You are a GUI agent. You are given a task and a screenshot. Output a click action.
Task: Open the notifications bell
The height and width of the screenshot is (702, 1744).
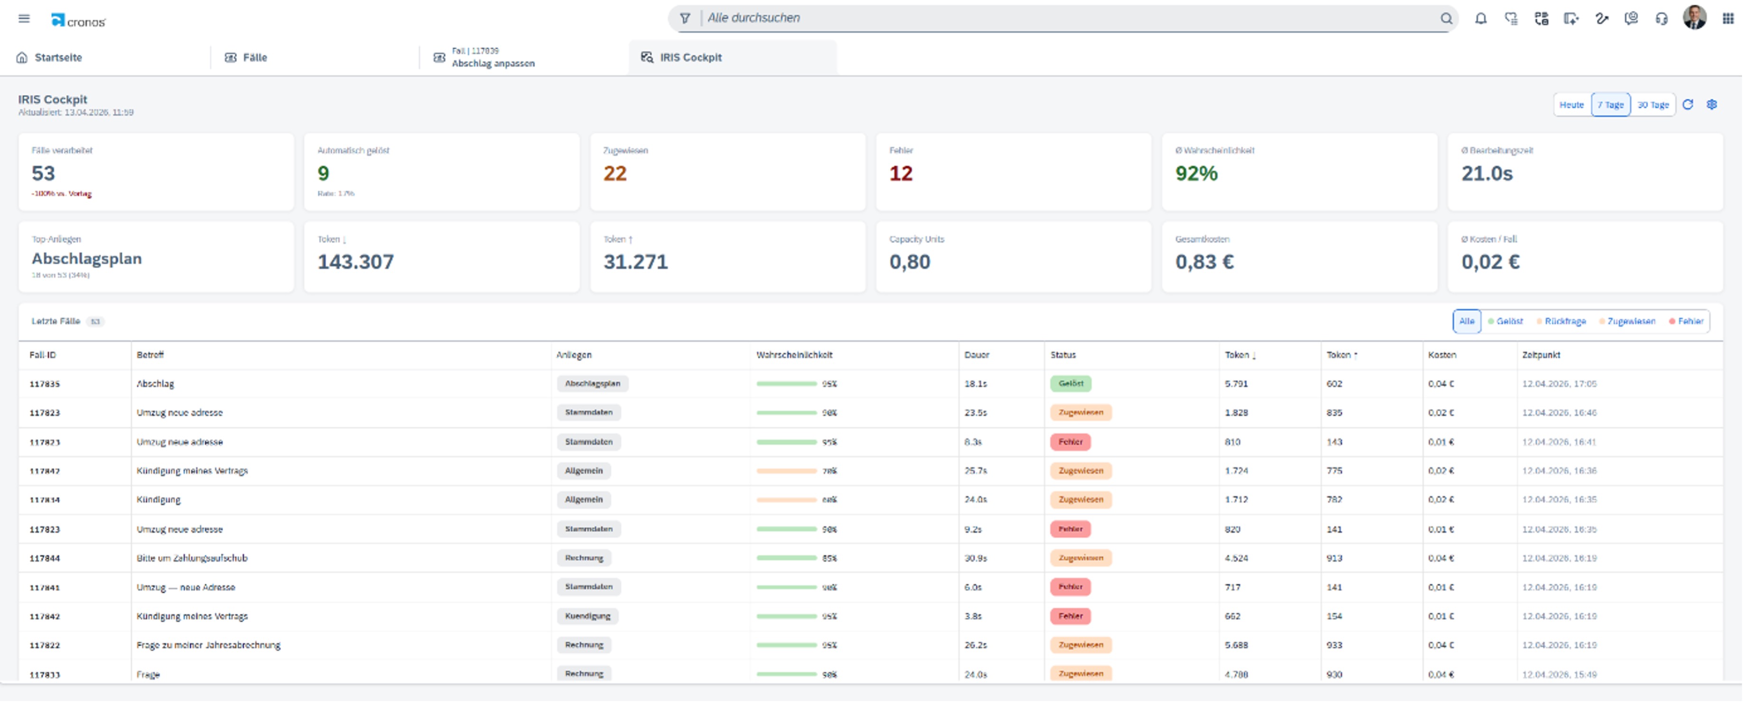(1481, 18)
